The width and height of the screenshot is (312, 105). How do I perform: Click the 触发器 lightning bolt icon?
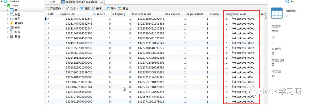(x=12, y=23)
